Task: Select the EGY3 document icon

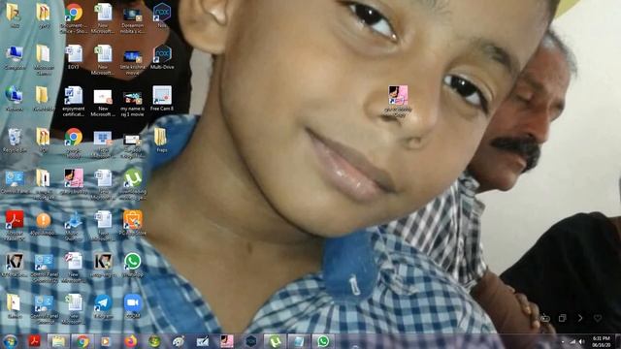Action: [x=74, y=57]
